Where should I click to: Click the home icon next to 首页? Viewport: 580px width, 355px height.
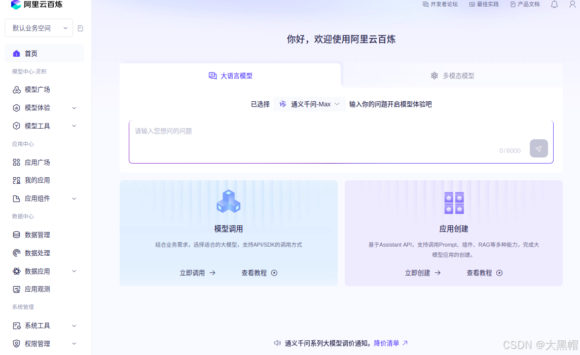[x=16, y=54]
